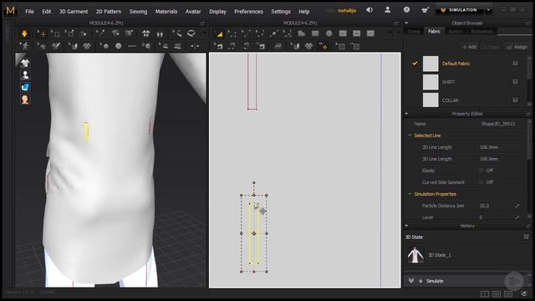Image resolution: width=535 pixels, height=301 pixels.
Task: Click the Default Fabric color swatch
Action: (x=431, y=64)
